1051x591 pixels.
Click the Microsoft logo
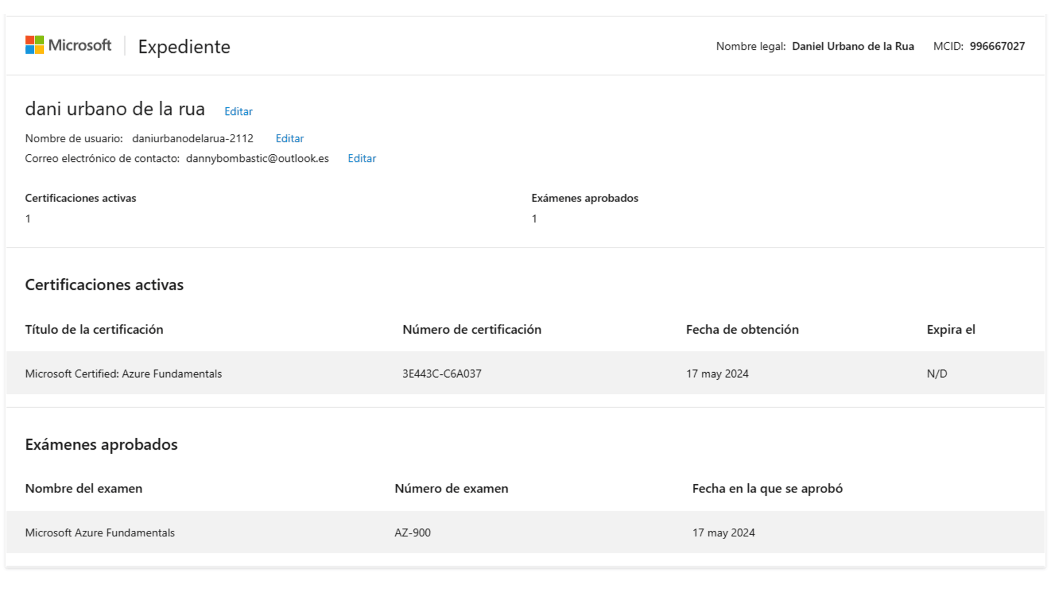(x=68, y=45)
